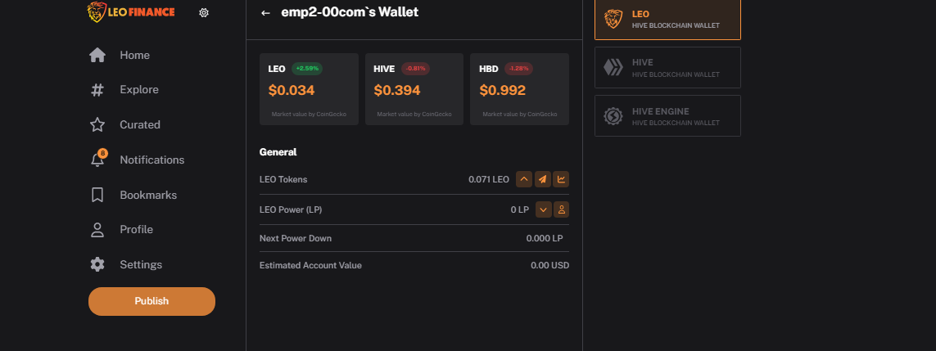Click the notification count badge 8
Screen dimensions: 936x351
102,154
